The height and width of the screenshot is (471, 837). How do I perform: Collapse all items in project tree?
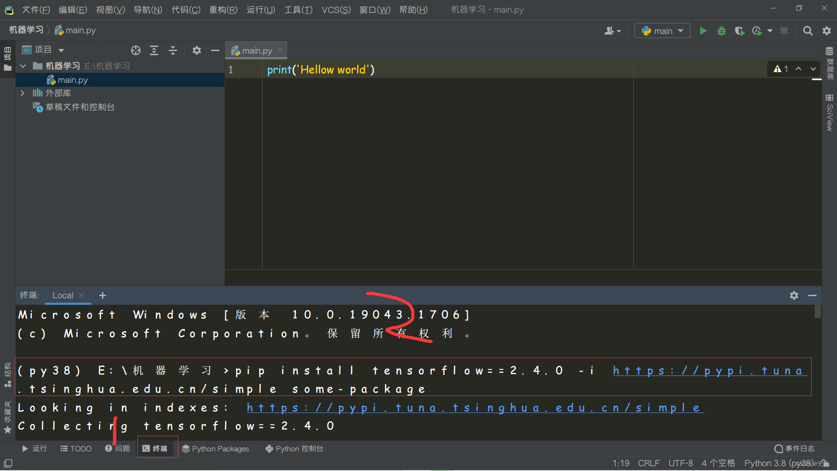[x=173, y=51]
